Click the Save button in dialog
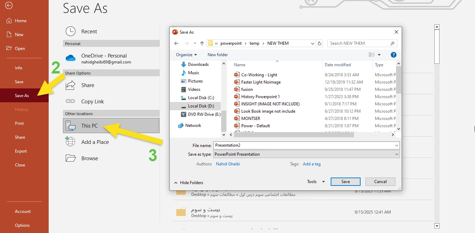475x233 pixels. coord(345,182)
